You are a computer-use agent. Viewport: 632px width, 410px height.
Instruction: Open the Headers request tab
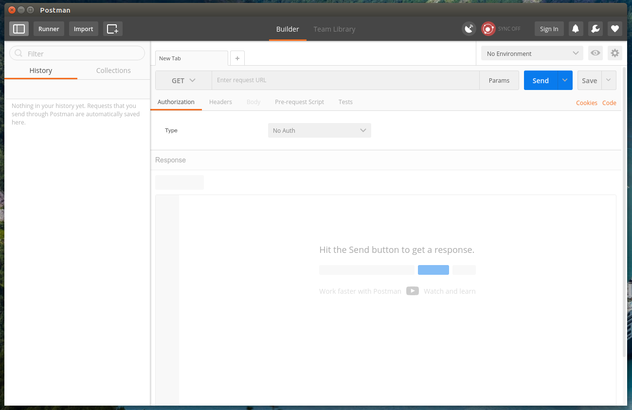(220, 102)
